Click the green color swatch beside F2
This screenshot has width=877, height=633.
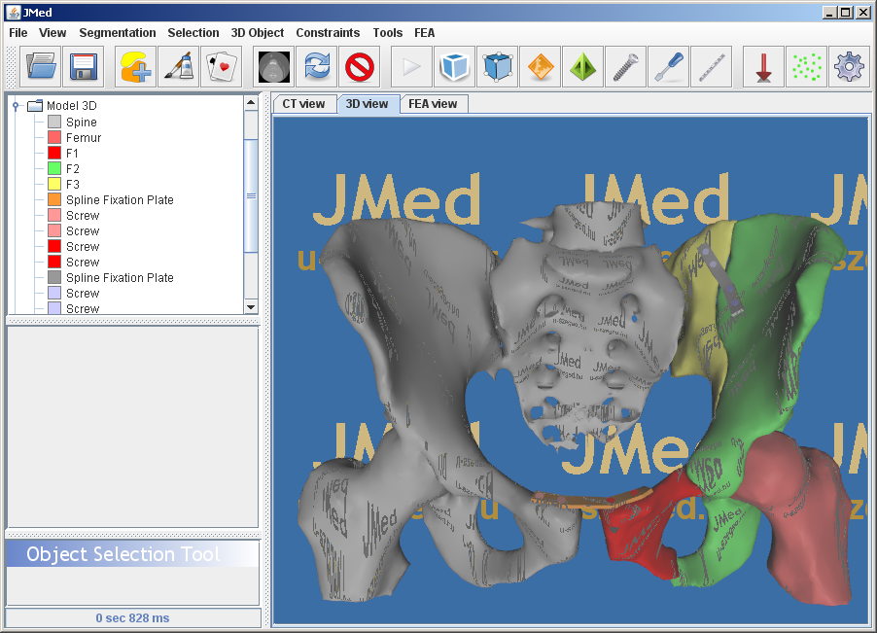coord(54,169)
